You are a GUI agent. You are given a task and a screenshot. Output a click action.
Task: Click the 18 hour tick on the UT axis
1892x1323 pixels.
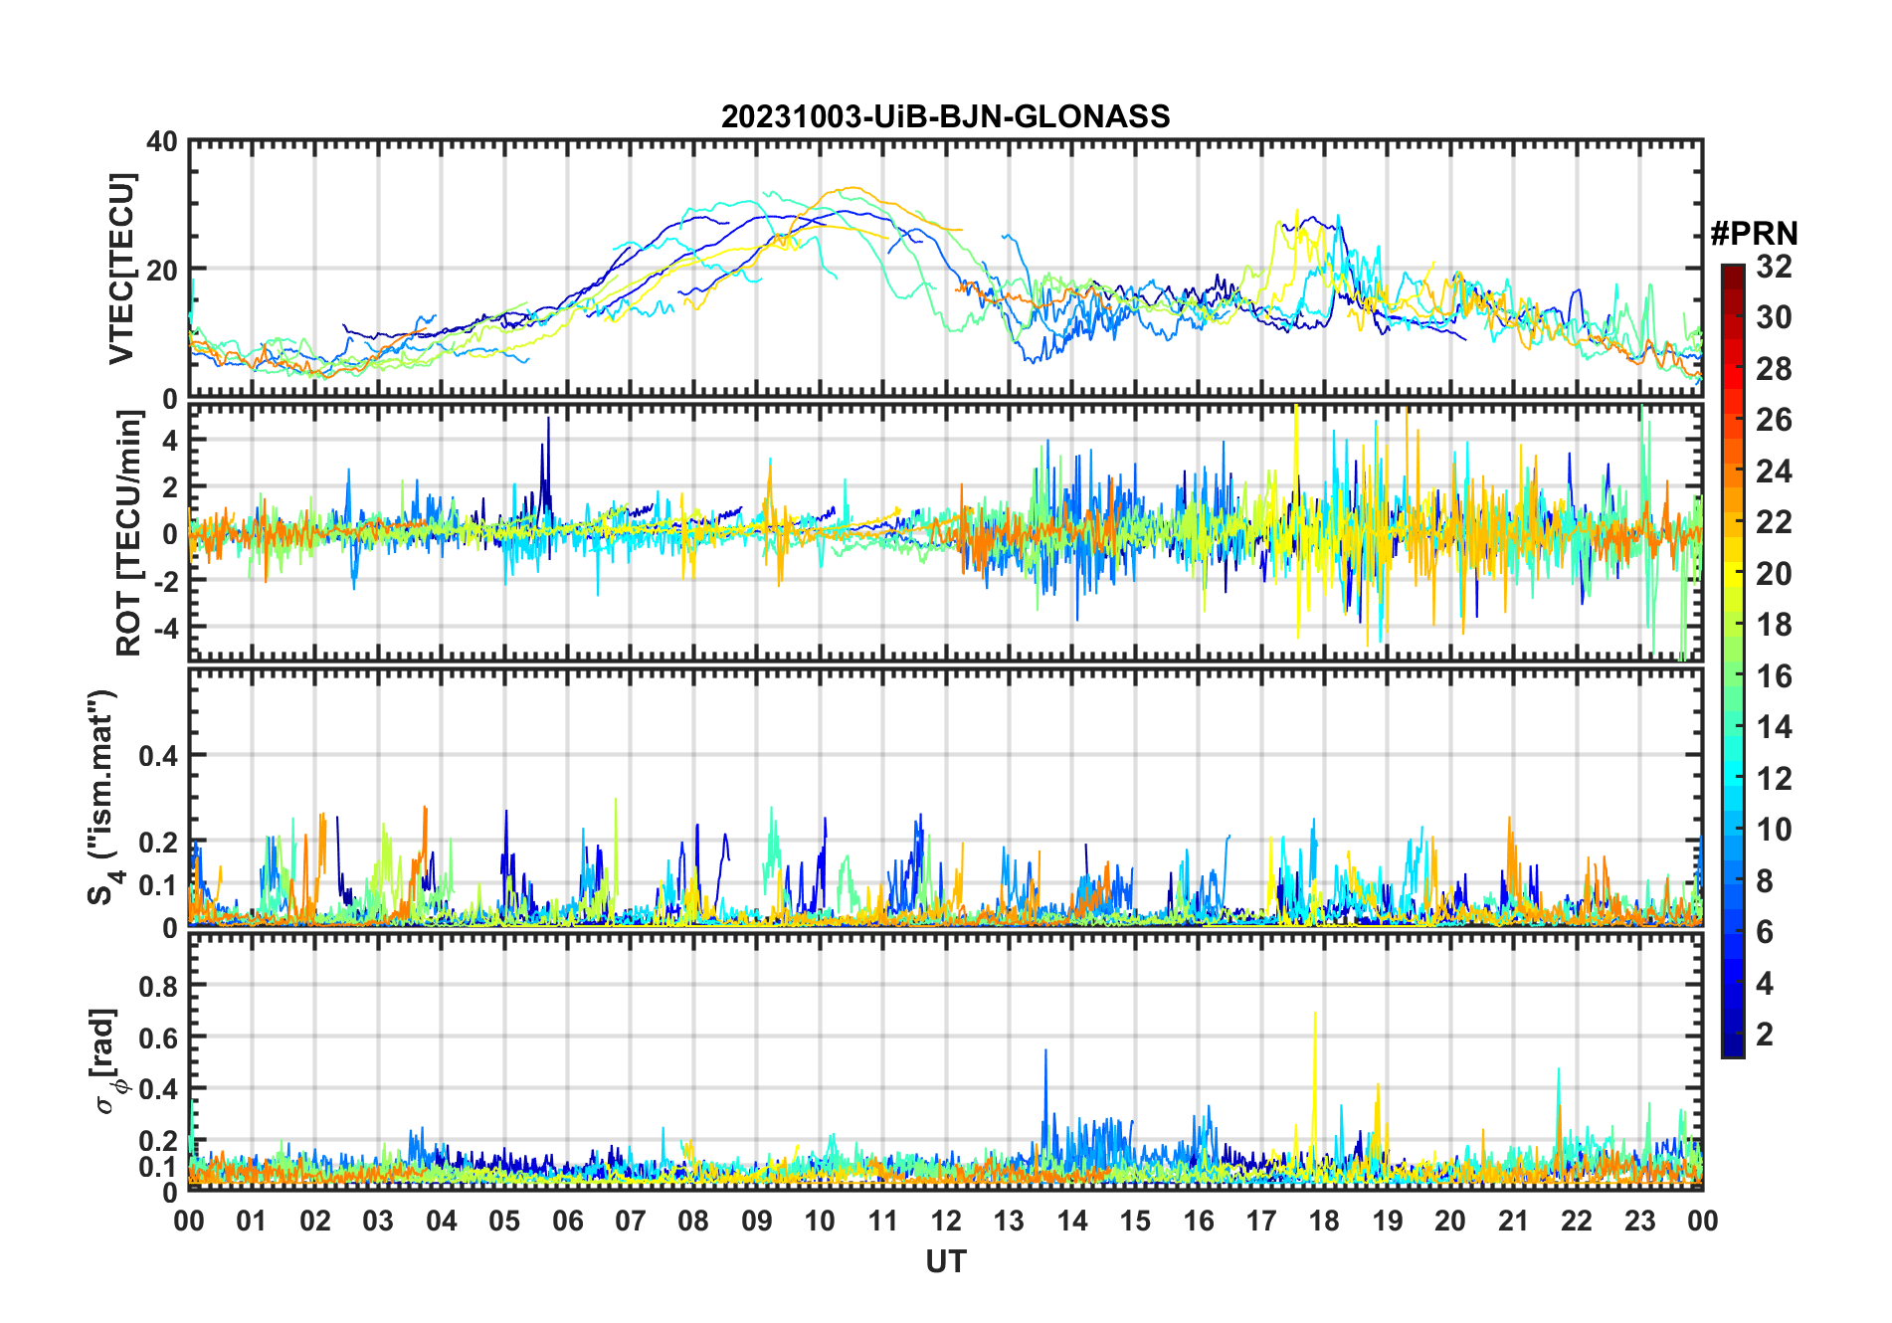tap(1324, 1221)
